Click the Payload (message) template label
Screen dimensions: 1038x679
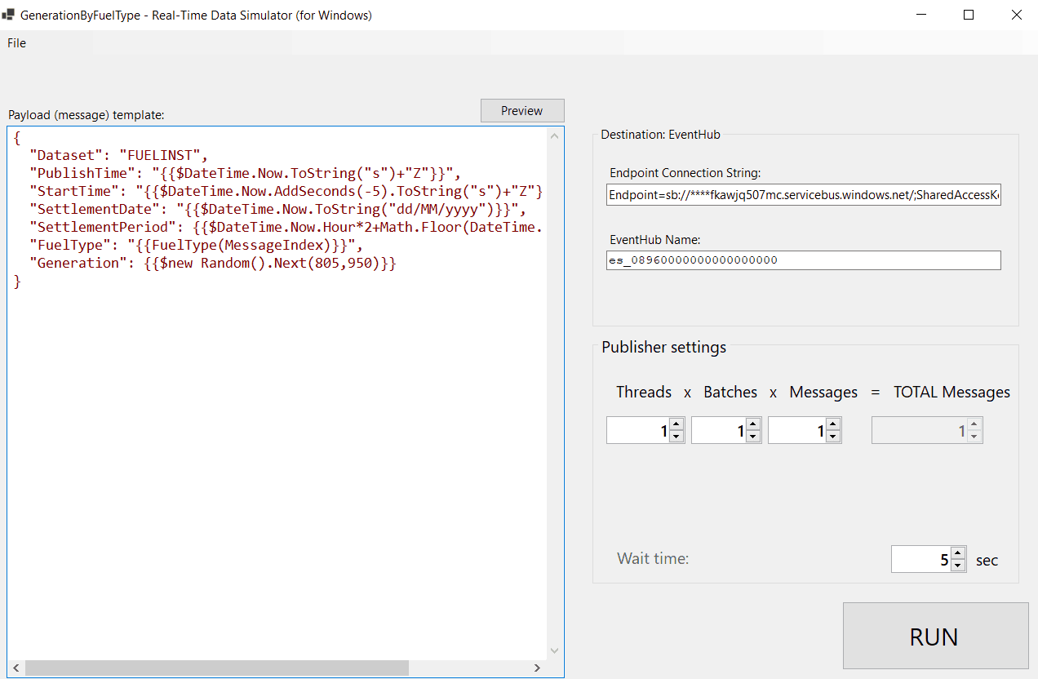point(86,115)
